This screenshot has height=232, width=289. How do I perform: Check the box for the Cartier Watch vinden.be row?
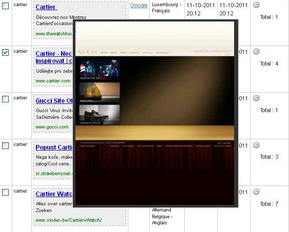click(5, 192)
